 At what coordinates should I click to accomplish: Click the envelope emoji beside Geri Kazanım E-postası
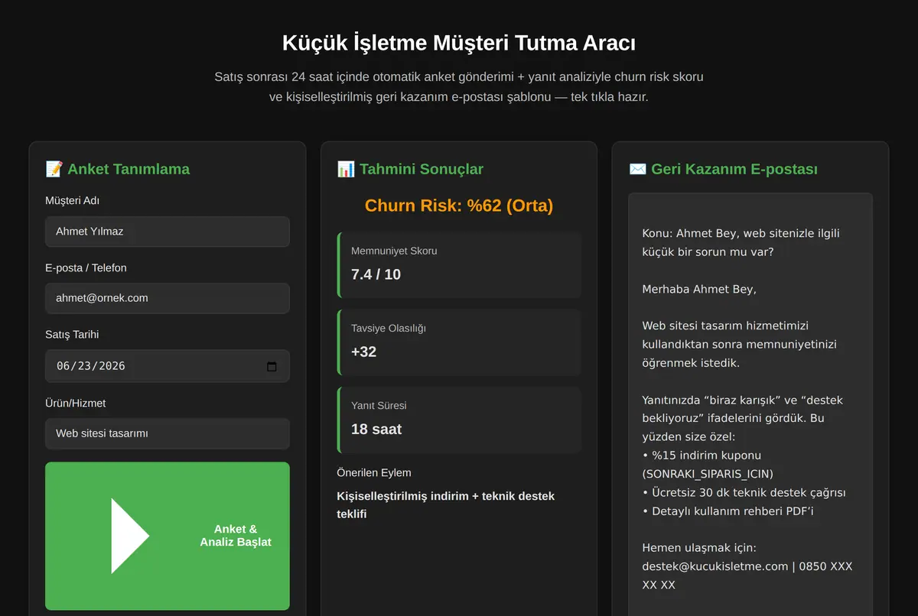(x=637, y=169)
